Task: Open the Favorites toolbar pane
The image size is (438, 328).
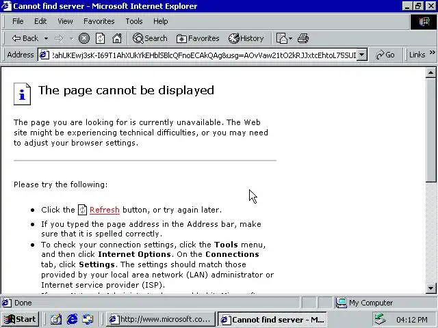Action: [198, 38]
